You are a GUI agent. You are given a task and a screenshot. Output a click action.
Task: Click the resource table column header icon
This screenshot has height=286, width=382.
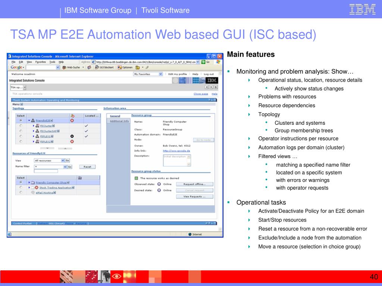[80, 178]
